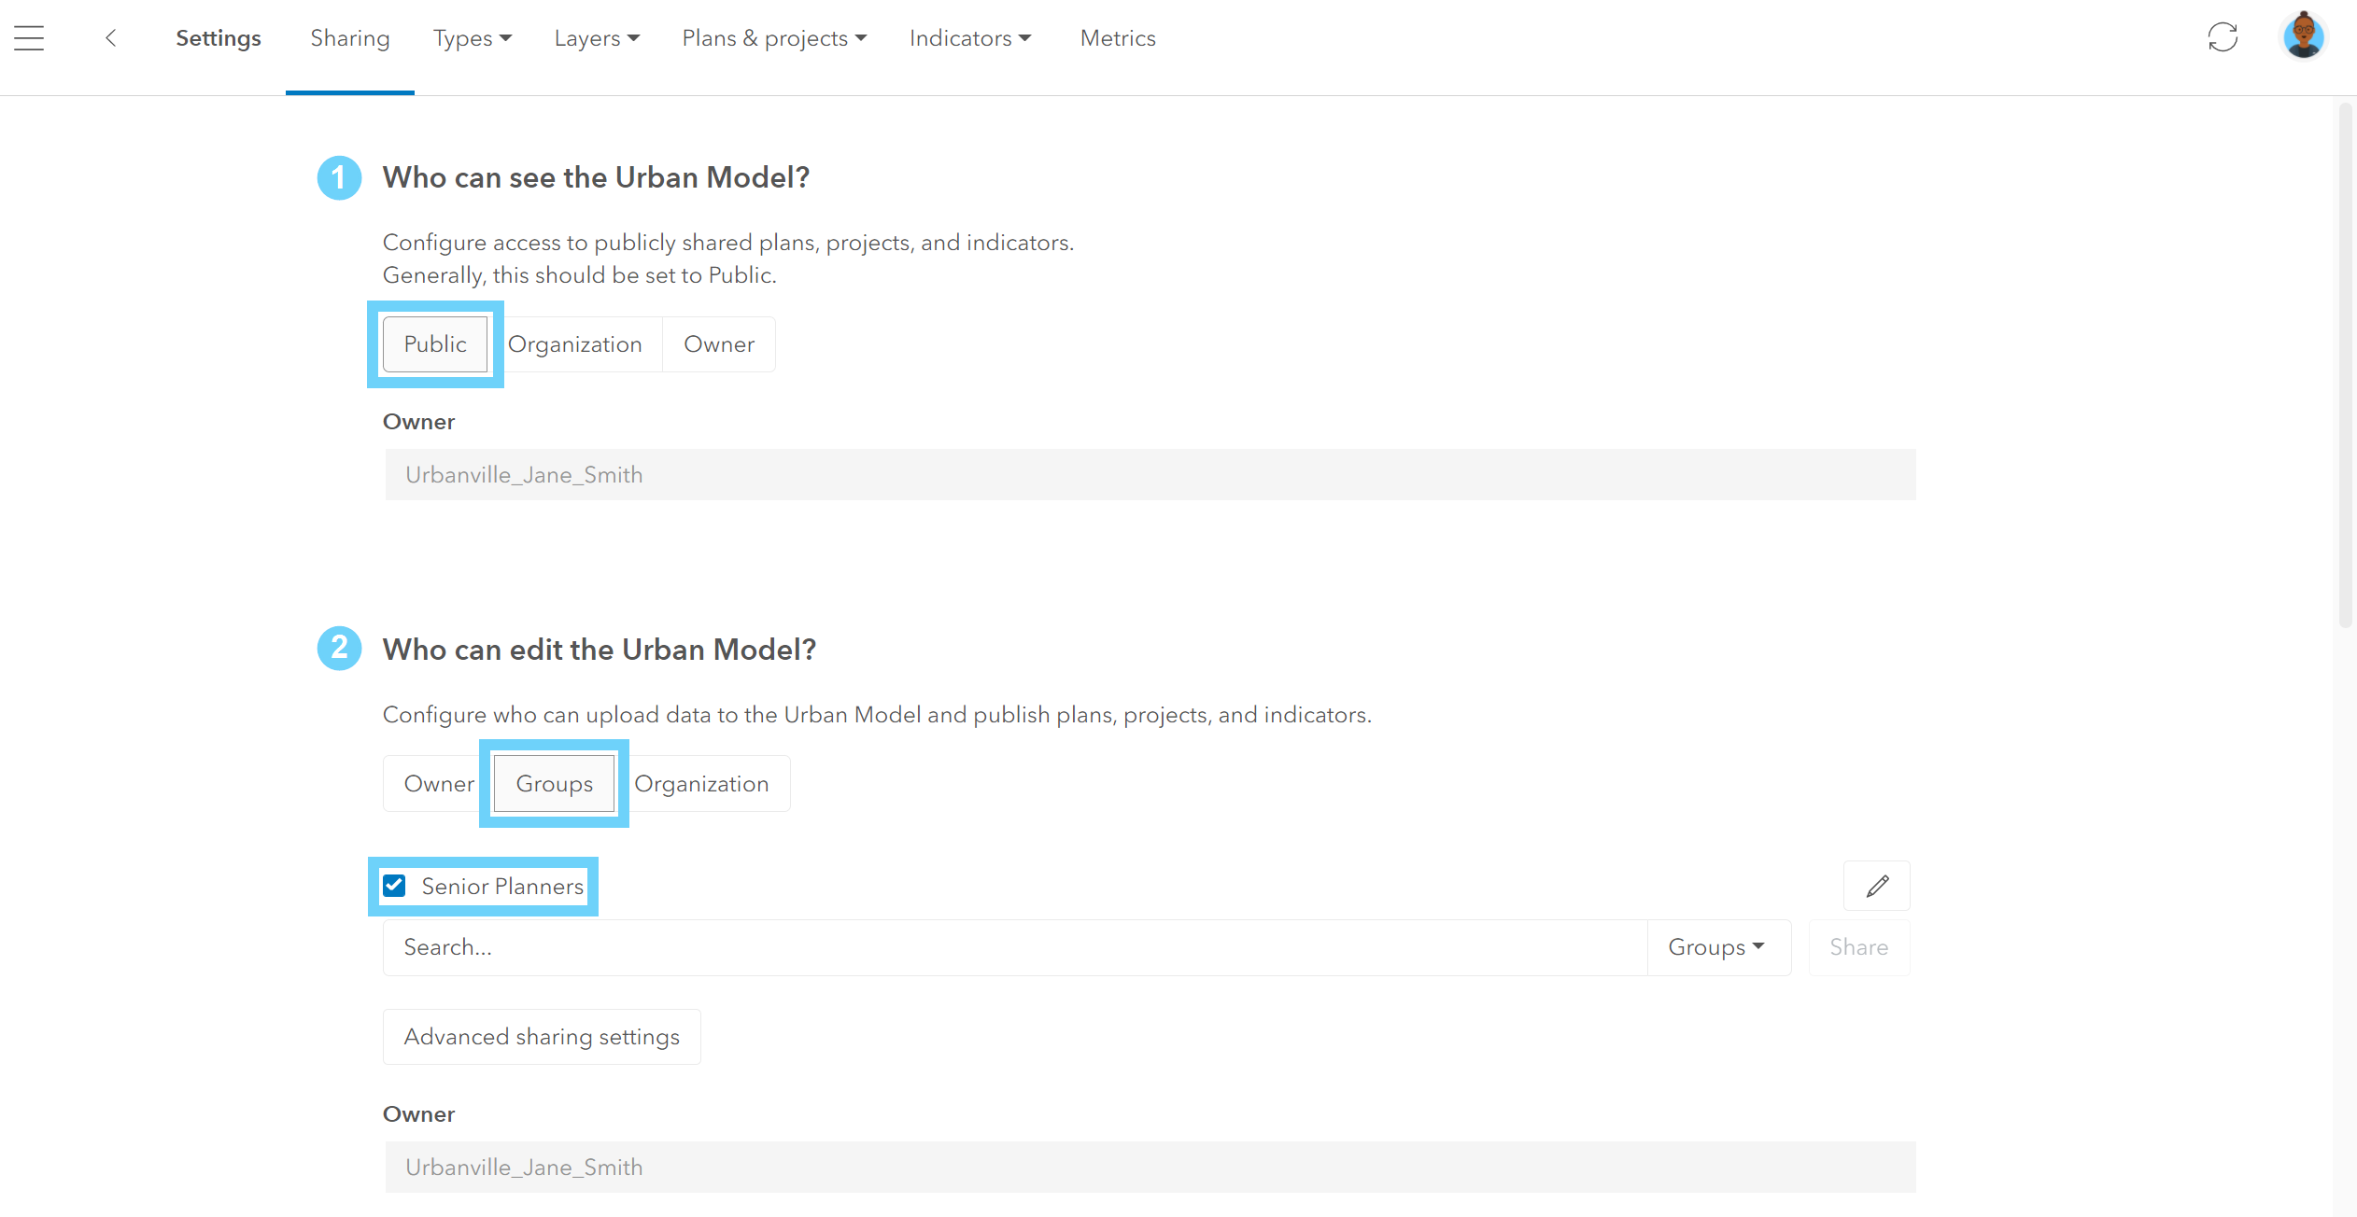Open Plans & projects dropdown
Image resolution: width=2357 pixels, height=1217 pixels.
click(774, 38)
